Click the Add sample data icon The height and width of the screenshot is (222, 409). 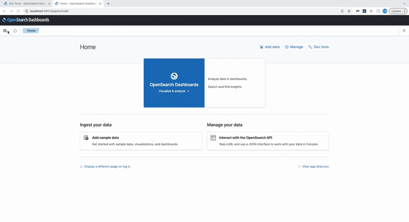86,138
